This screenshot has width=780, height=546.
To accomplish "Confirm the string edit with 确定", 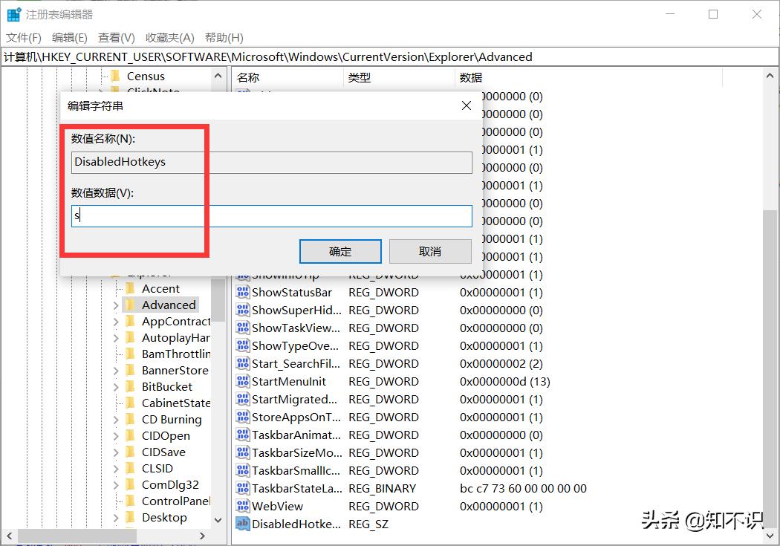I will [340, 252].
